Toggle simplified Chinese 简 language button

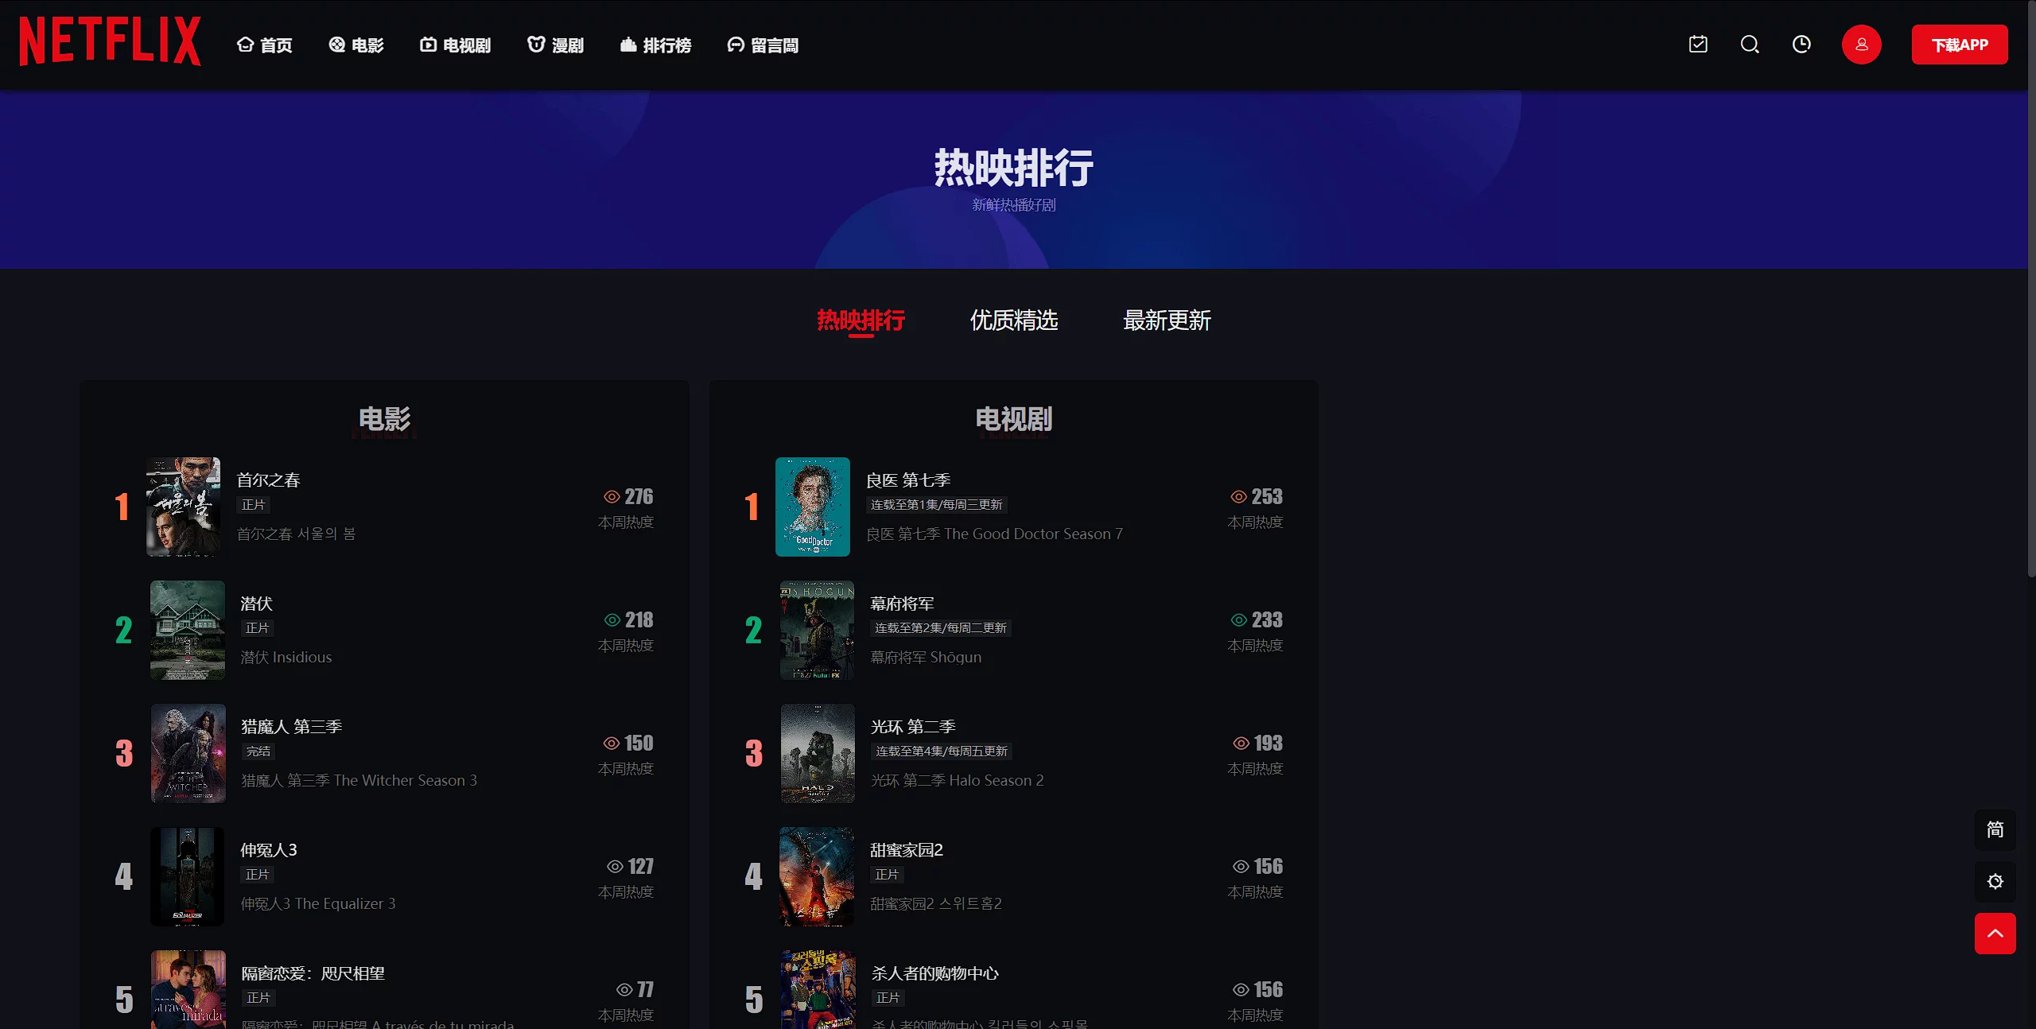point(1995,829)
